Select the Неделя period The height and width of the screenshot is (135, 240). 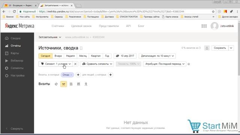pyautogui.click(x=70, y=56)
